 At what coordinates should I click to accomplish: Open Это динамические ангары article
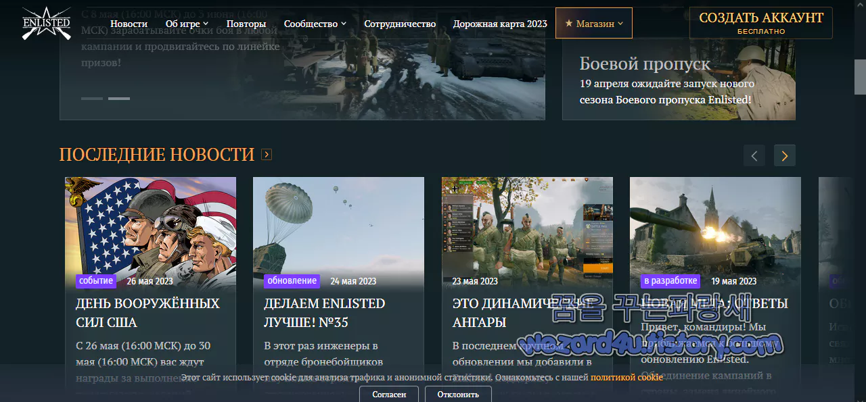tap(524, 313)
